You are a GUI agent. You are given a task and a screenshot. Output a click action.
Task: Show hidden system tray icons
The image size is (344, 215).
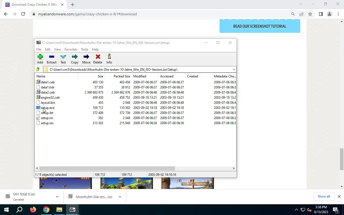tap(296, 210)
